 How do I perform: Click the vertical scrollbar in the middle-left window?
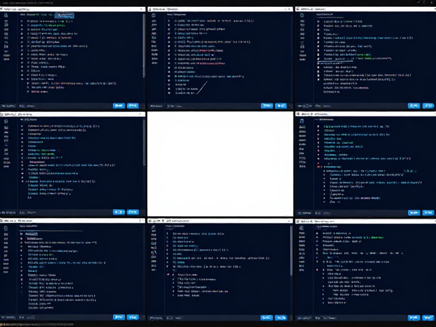(x=144, y=142)
